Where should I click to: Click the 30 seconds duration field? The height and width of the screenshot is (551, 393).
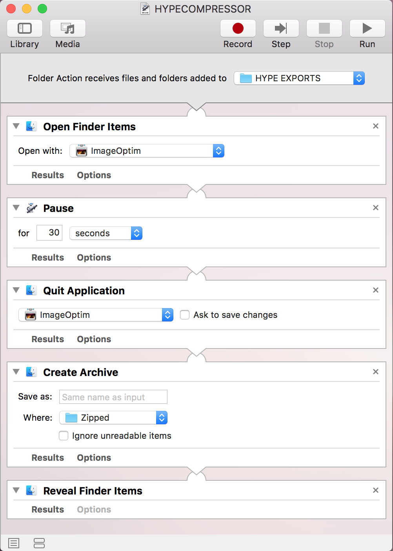49,233
